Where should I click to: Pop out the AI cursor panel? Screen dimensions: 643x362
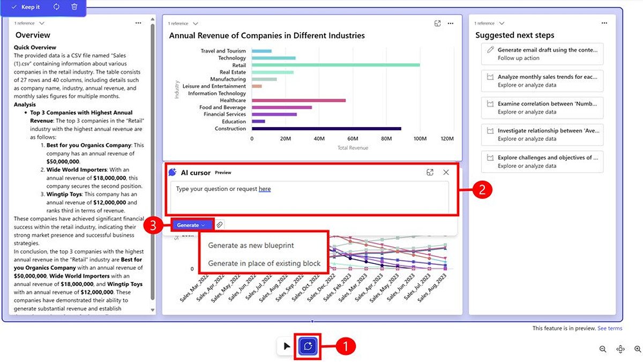point(430,173)
